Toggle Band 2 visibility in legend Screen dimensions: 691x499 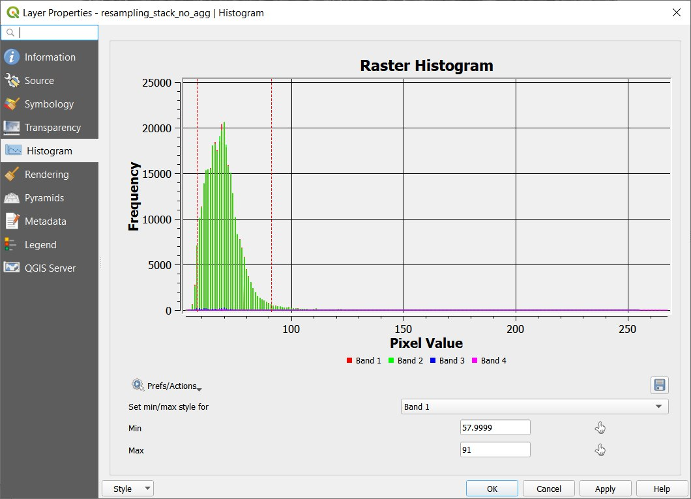(405, 360)
